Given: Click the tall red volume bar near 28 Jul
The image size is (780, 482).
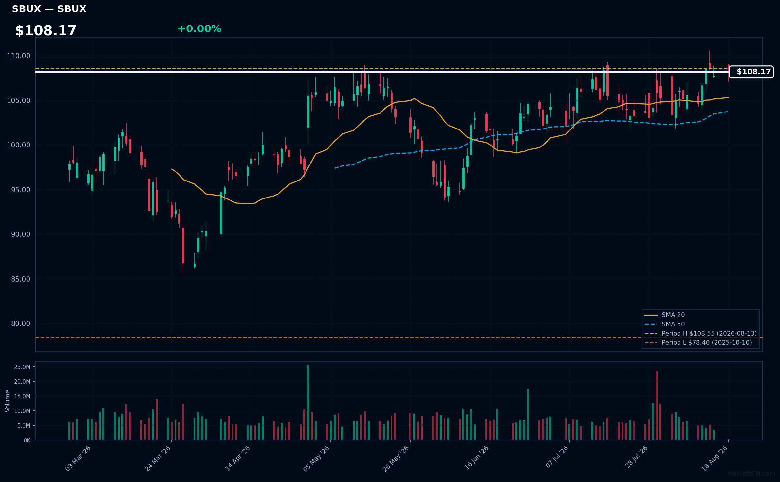Looking at the screenshot, I should point(657,405).
